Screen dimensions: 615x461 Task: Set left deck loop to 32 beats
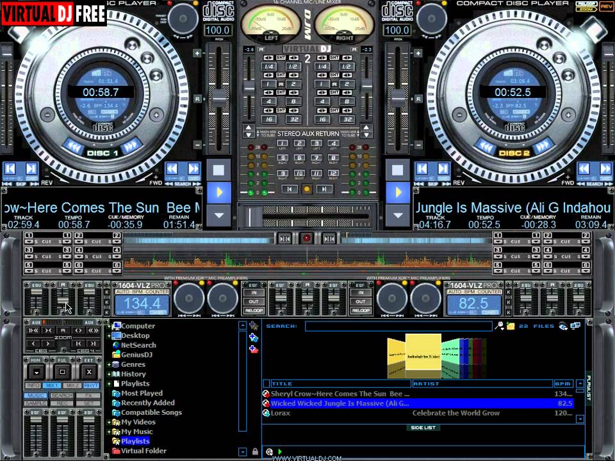tap(294, 119)
